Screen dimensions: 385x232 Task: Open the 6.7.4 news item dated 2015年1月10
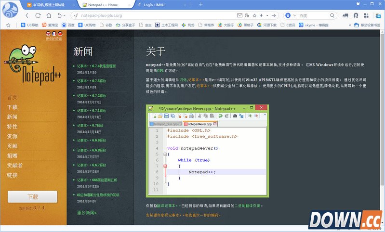pos(96,66)
